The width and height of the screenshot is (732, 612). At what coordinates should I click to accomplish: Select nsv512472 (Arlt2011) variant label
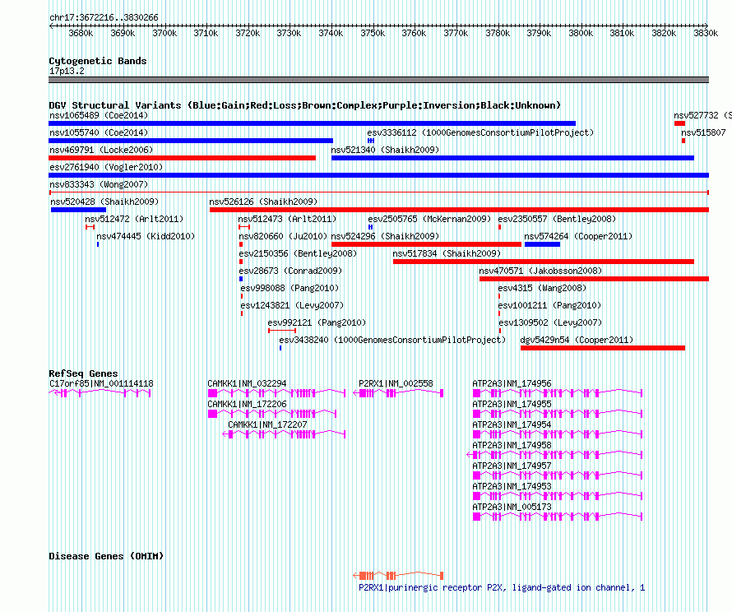134,219
